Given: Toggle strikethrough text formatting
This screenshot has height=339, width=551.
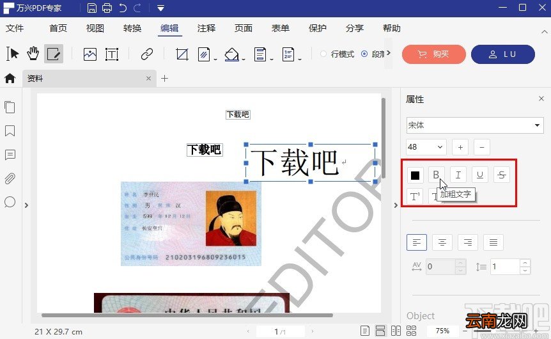Looking at the screenshot, I should [x=501, y=175].
